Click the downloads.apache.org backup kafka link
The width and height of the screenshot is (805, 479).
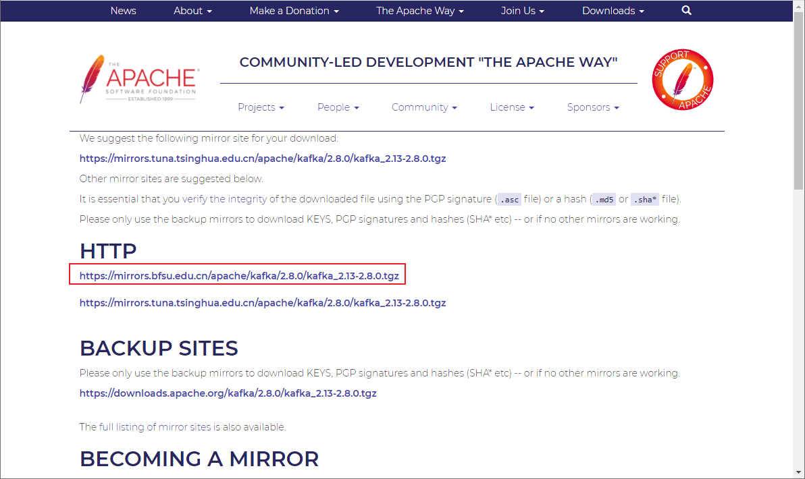pos(228,393)
